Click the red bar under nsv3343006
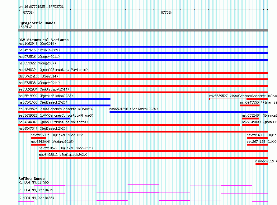Image resolution: width=277 pixels, height=205 pixels. (x=39, y=145)
